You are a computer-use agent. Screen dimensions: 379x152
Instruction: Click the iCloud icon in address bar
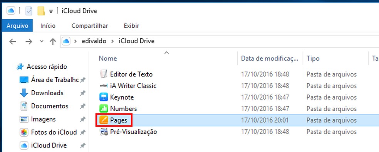point(66,41)
